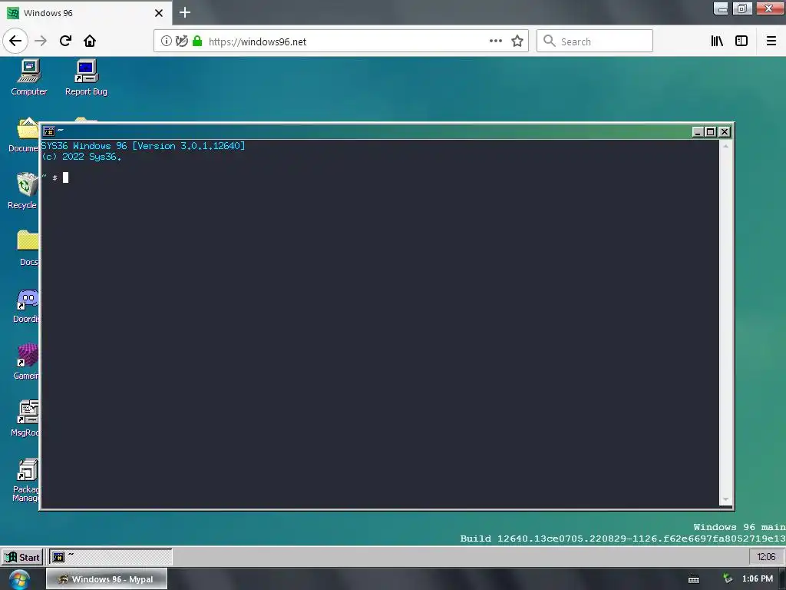
Task: Open the Windows 96 Start button
Action: [x=22, y=558]
